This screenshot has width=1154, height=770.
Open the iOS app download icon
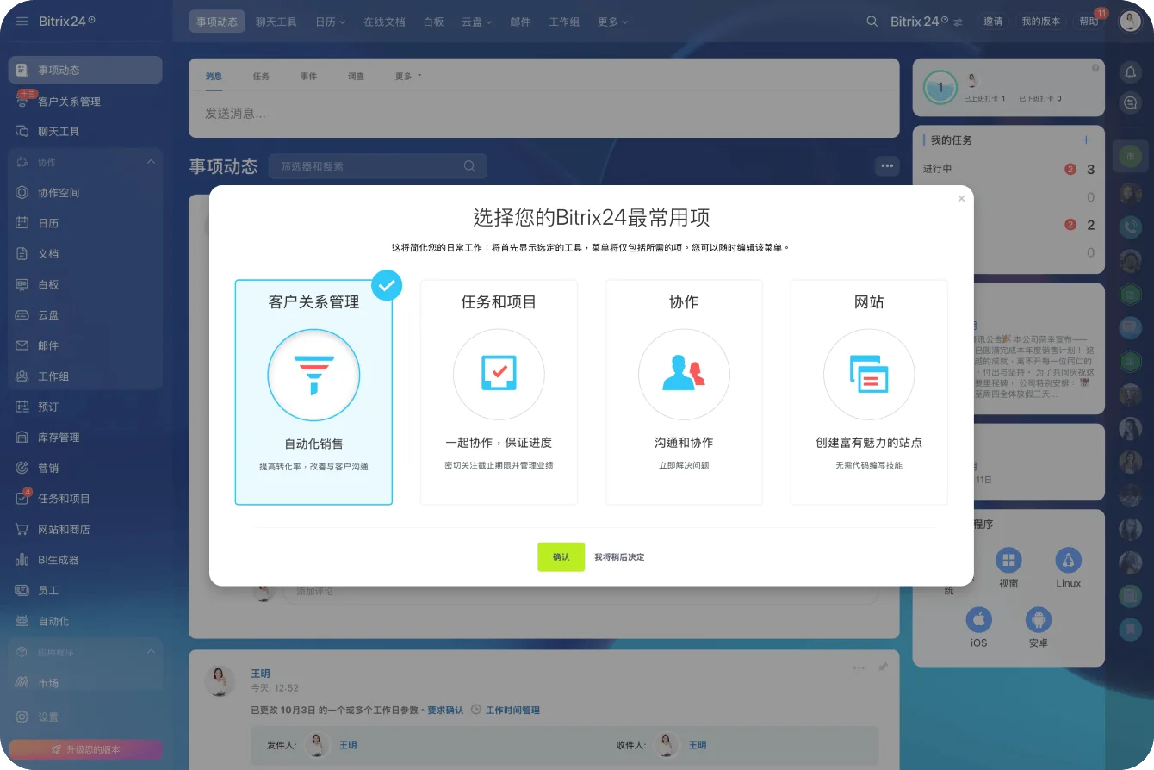tap(978, 620)
